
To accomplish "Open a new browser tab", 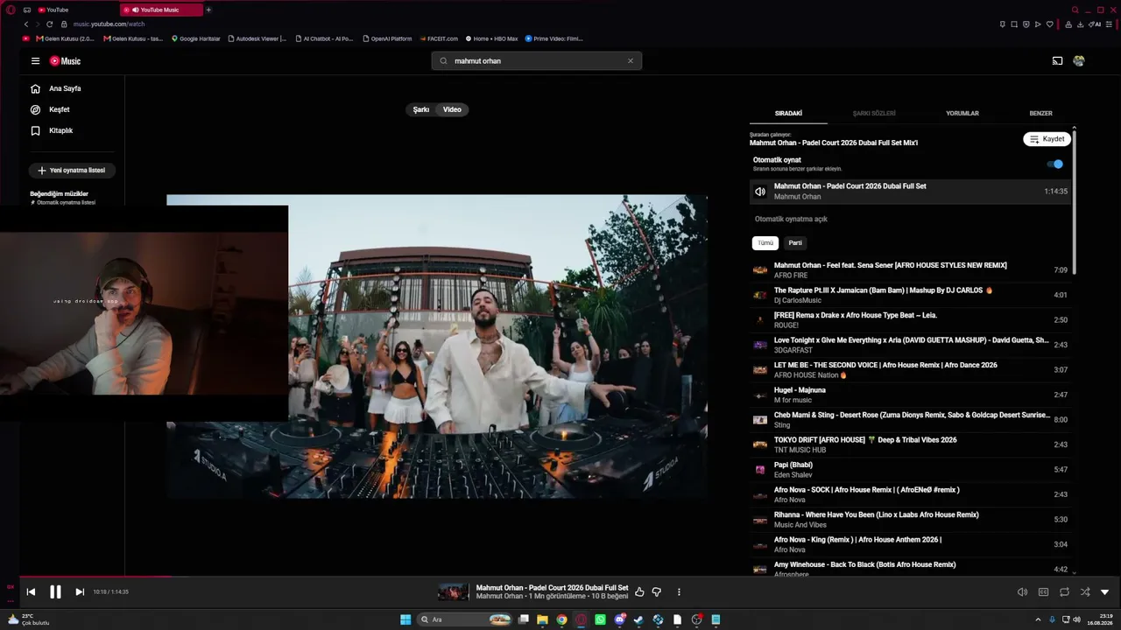I will [x=208, y=10].
